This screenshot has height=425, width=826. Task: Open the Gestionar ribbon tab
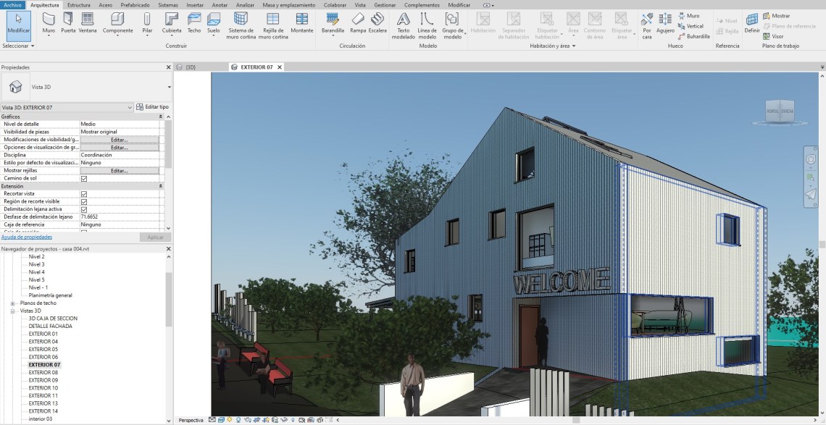coord(385,4)
